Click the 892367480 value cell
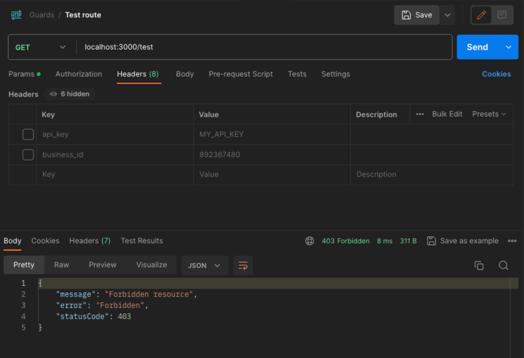The image size is (524, 358). (272, 155)
